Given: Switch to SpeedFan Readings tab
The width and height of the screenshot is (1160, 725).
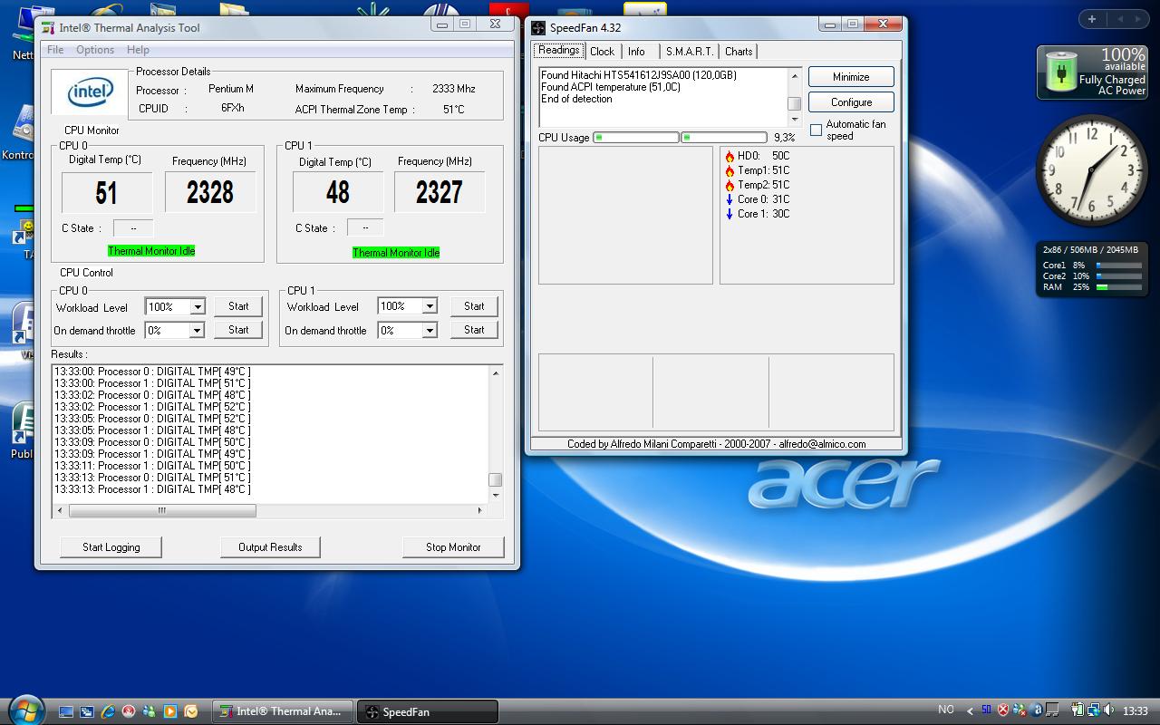Looking at the screenshot, I should (x=559, y=51).
